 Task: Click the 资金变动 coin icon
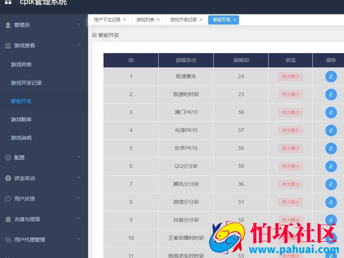tap(8, 178)
